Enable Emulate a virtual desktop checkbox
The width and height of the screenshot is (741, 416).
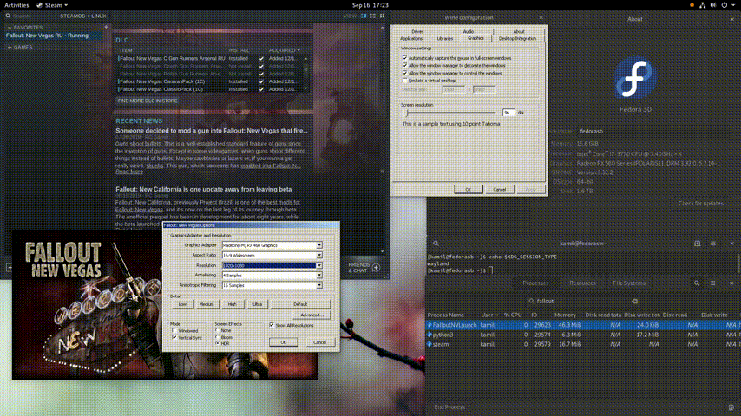tap(405, 81)
